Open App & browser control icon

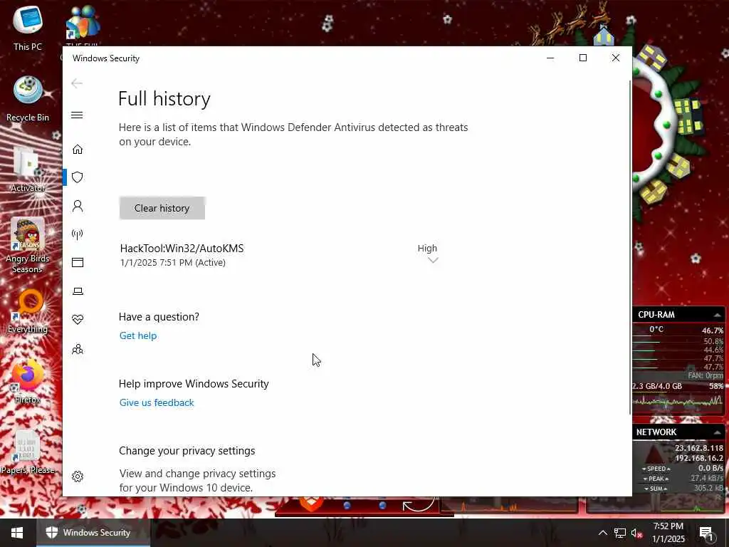pyautogui.click(x=78, y=262)
